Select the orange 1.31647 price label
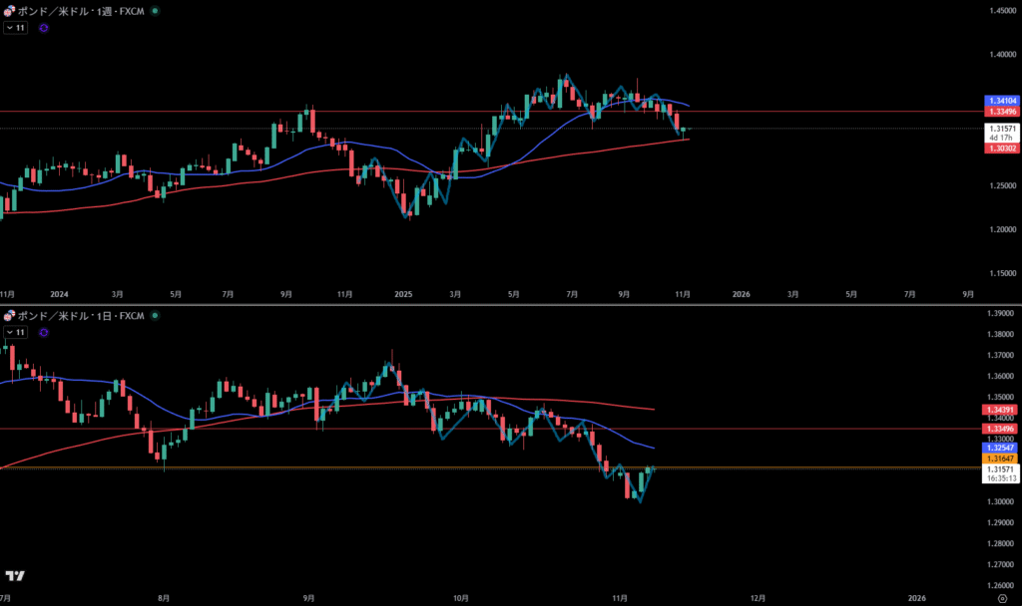The image size is (1022, 606). click(x=1001, y=458)
